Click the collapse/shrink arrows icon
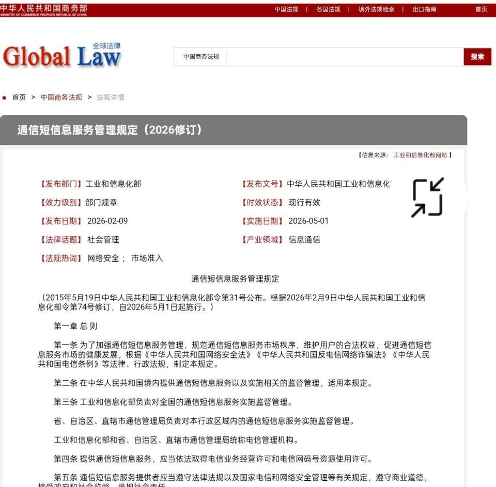The image size is (496, 487). coord(428,198)
